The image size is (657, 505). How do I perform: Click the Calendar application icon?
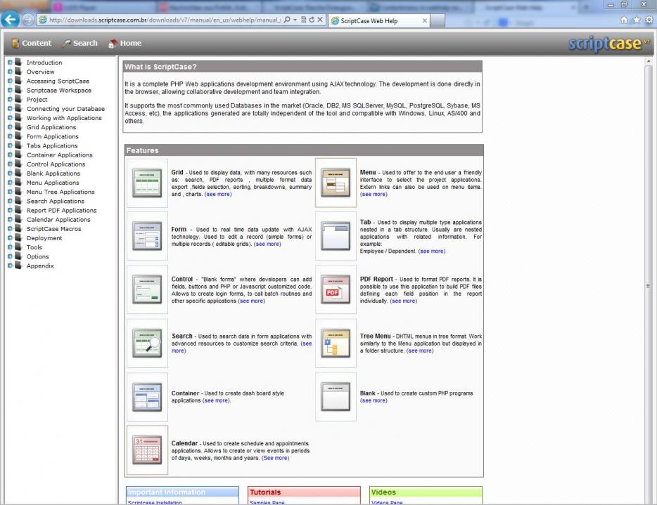point(147,450)
